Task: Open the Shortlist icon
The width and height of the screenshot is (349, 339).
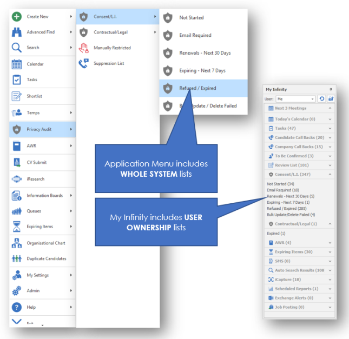Action: (16, 96)
